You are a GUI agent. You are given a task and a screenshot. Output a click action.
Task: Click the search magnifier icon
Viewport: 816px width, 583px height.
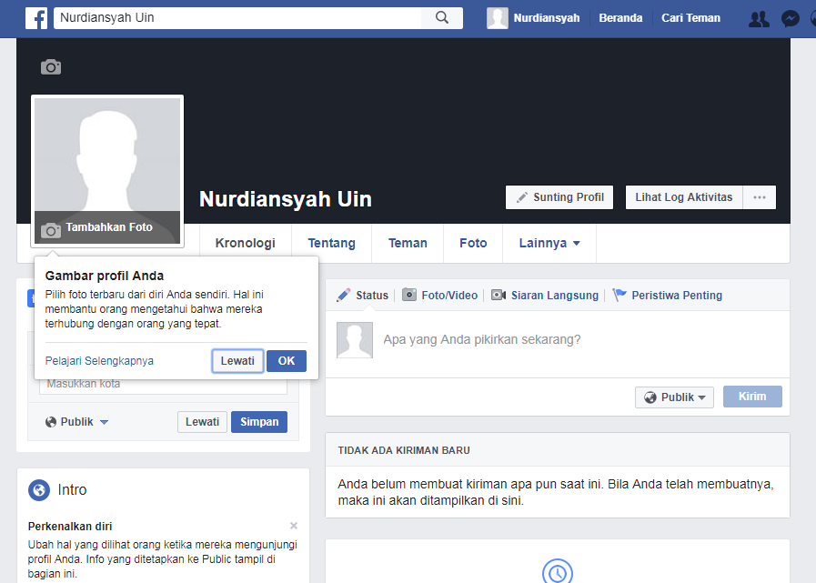pos(443,17)
